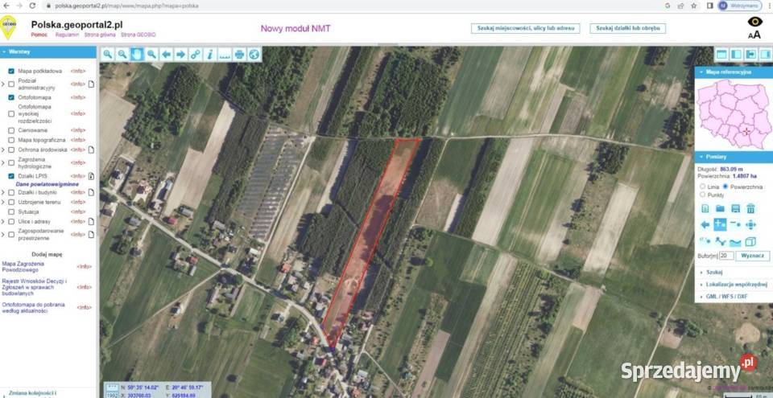Click the eye accessibility icon
Image resolution: width=773 pixels, height=398 pixels.
[x=754, y=22]
